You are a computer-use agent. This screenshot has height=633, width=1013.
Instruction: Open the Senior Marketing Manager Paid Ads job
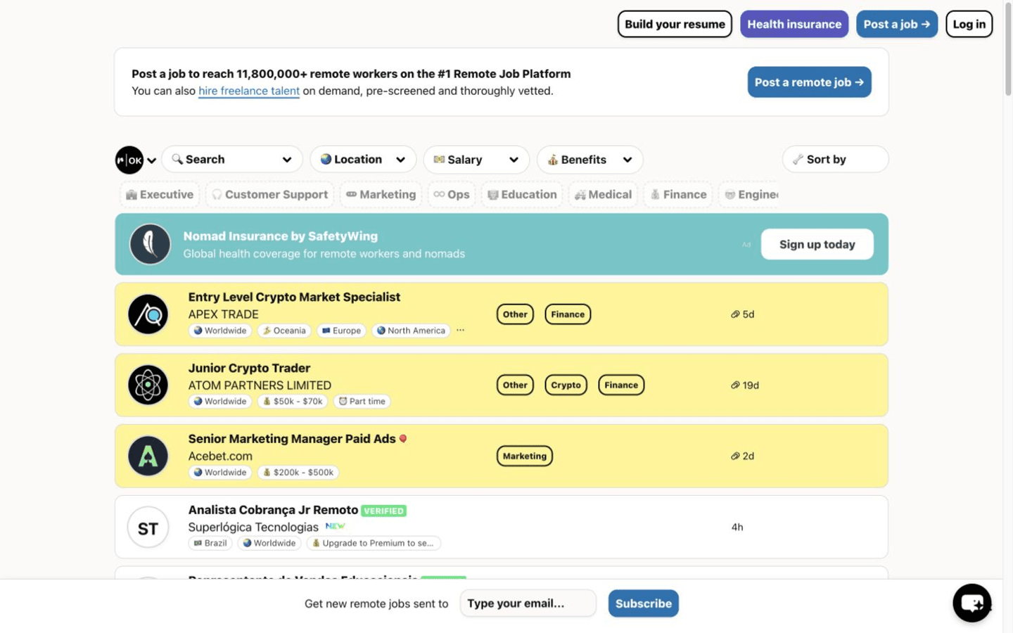tap(292, 439)
